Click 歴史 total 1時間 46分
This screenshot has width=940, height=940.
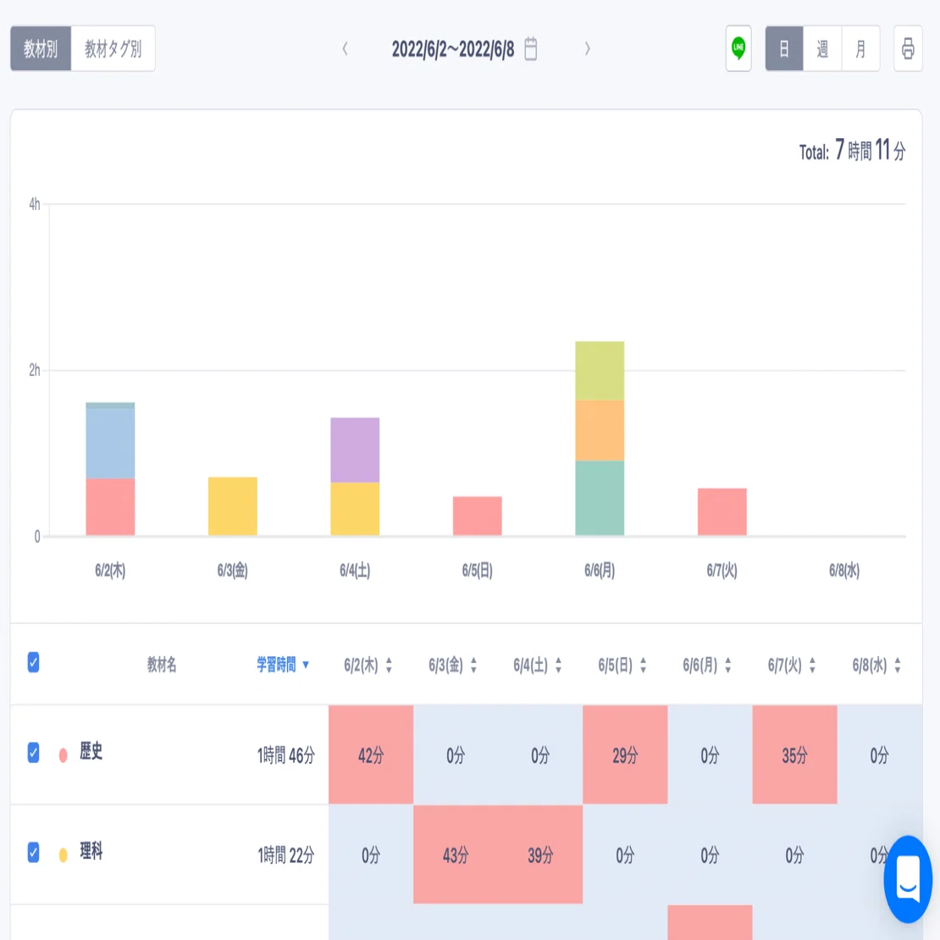coord(286,755)
